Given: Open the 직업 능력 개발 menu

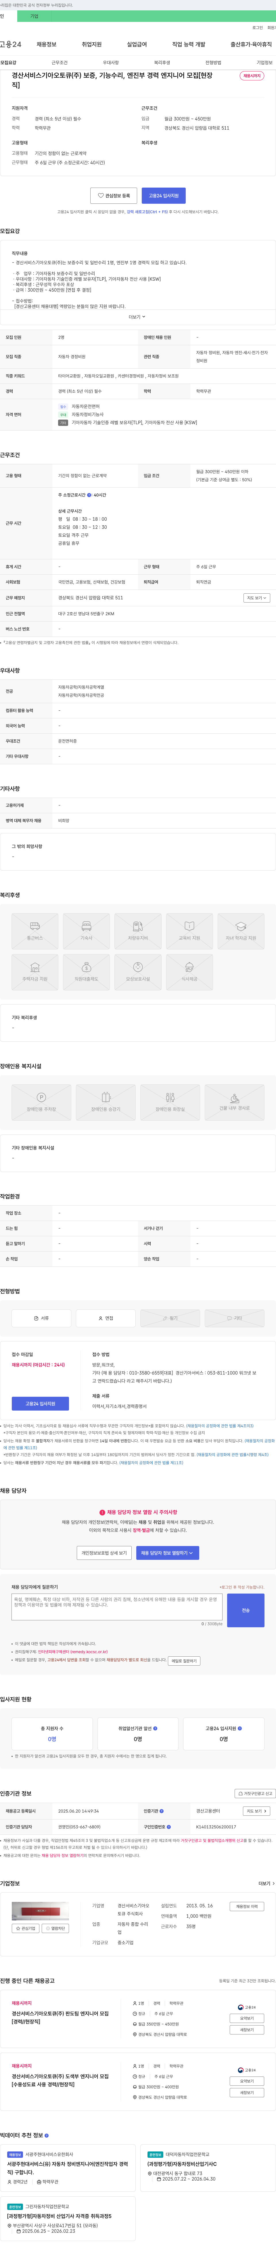Looking at the screenshot, I should coord(189,44).
